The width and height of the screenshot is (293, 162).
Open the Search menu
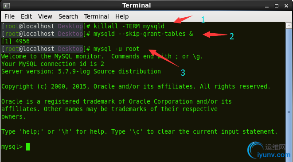[x=68, y=16]
